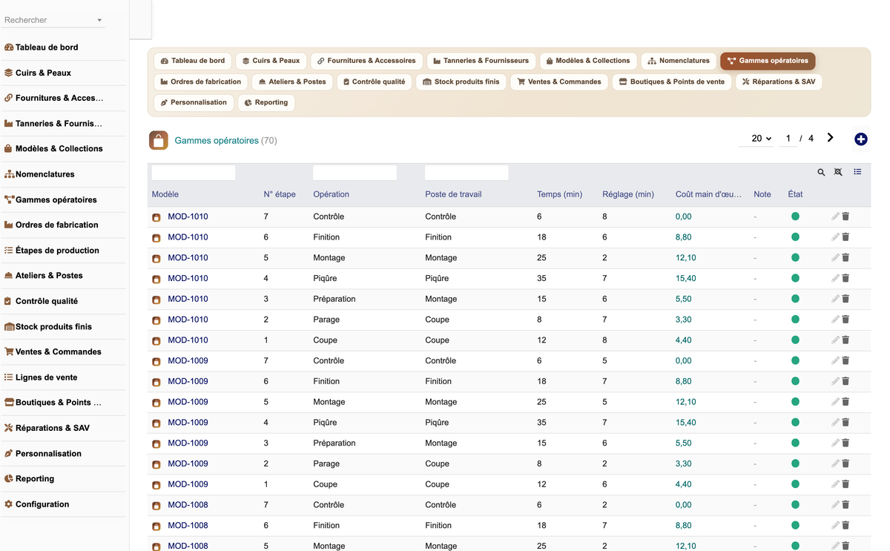This screenshot has height=551, width=890.
Task: Click the green status dot for MOD-1010 step 6
Action: tap(795, 237)
